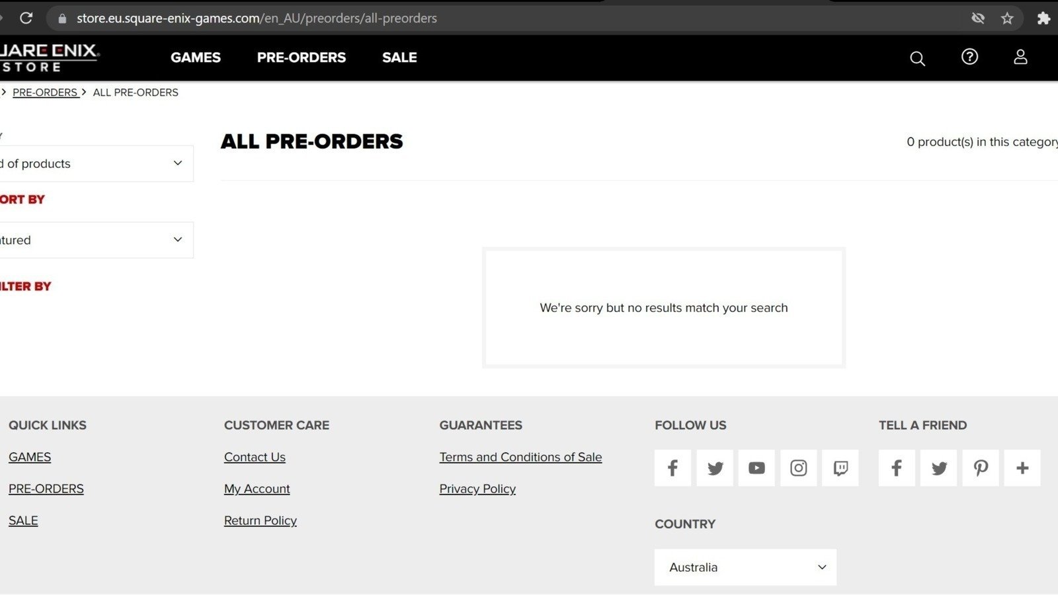This screenshot has width=1058, height=595.
Task: Open Square Enix Twitch icon
Action: point(840,468)
